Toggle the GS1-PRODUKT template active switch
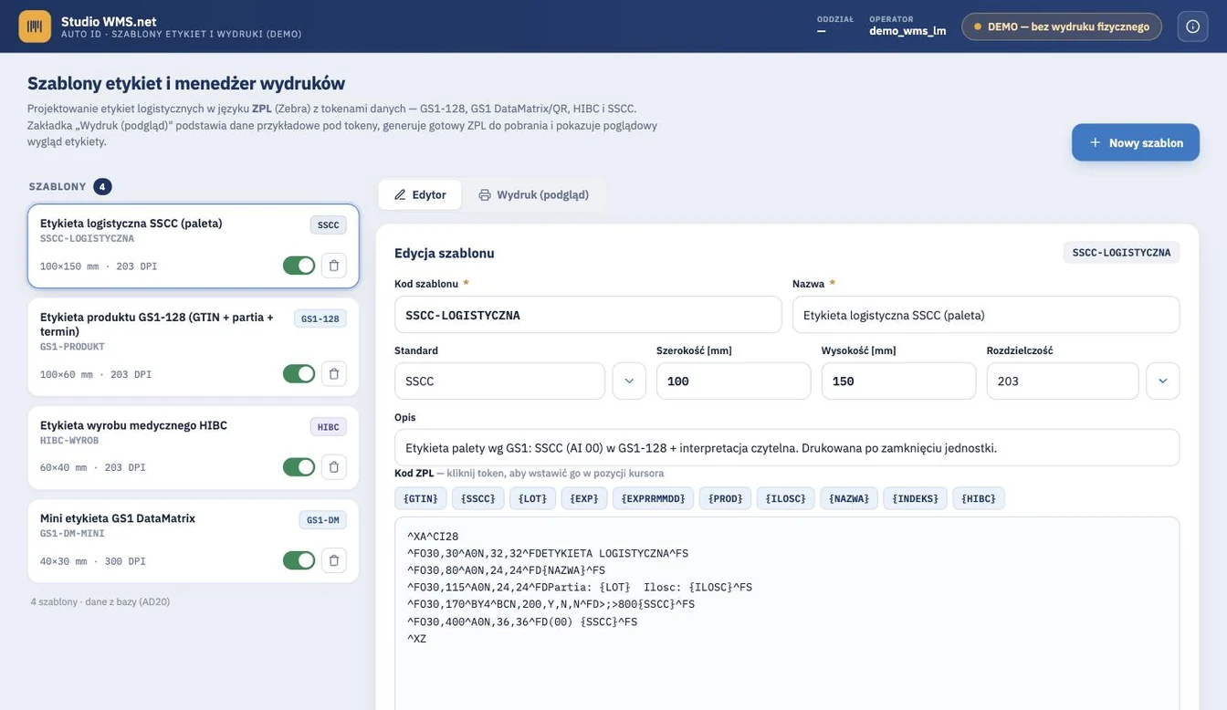The image size is (1227, 710). tap(299, 374)
